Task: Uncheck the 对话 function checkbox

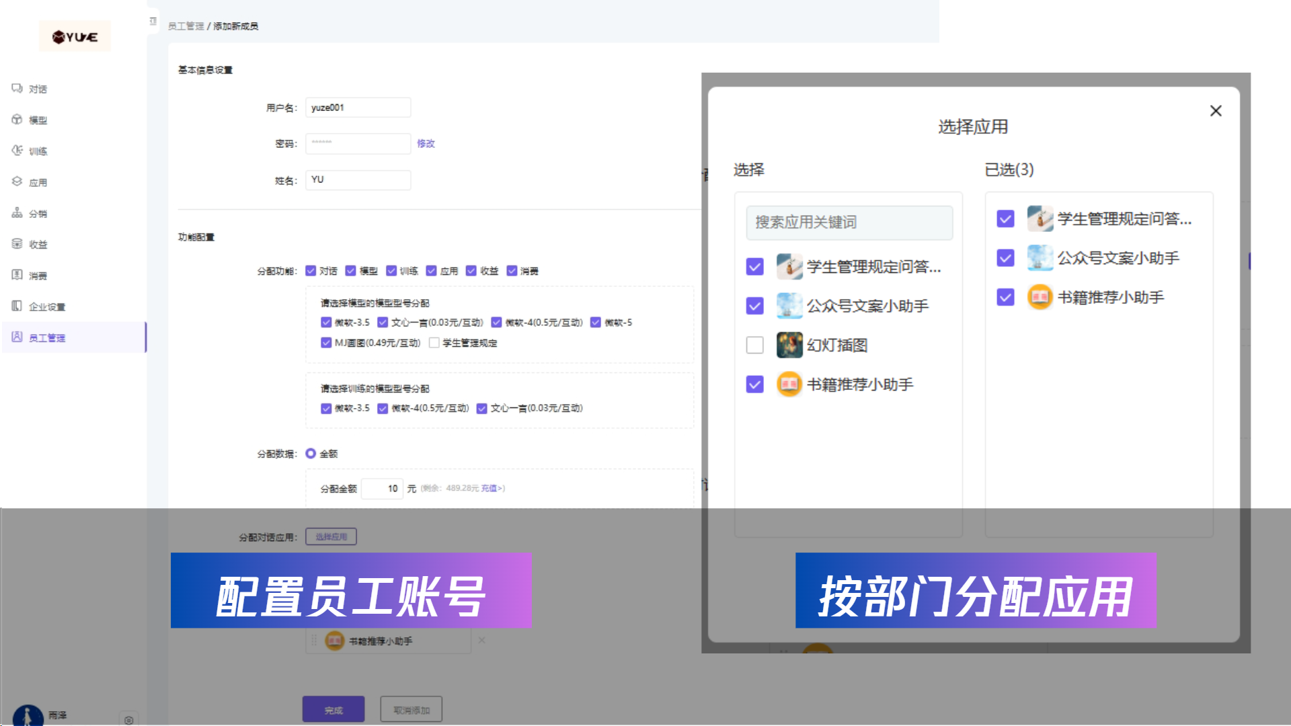Action: coord(311,270)
